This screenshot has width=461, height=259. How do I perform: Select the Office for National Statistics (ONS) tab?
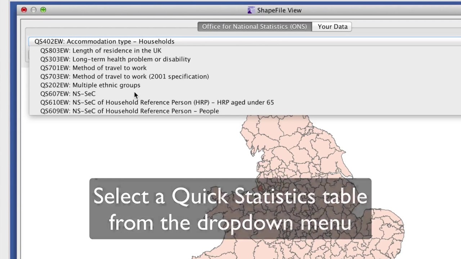click(x=254, y=27)
